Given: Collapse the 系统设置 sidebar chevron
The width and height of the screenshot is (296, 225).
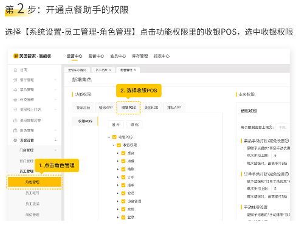Looking at the screenshot, I should (x=55, y=140).
